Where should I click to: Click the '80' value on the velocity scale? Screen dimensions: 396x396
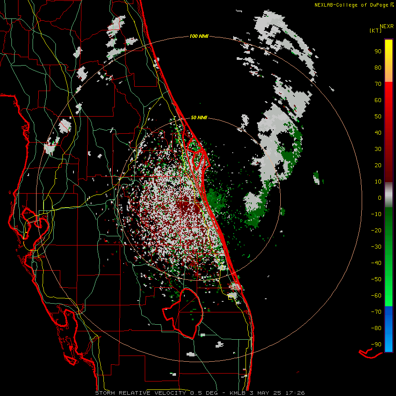[378, 67]
